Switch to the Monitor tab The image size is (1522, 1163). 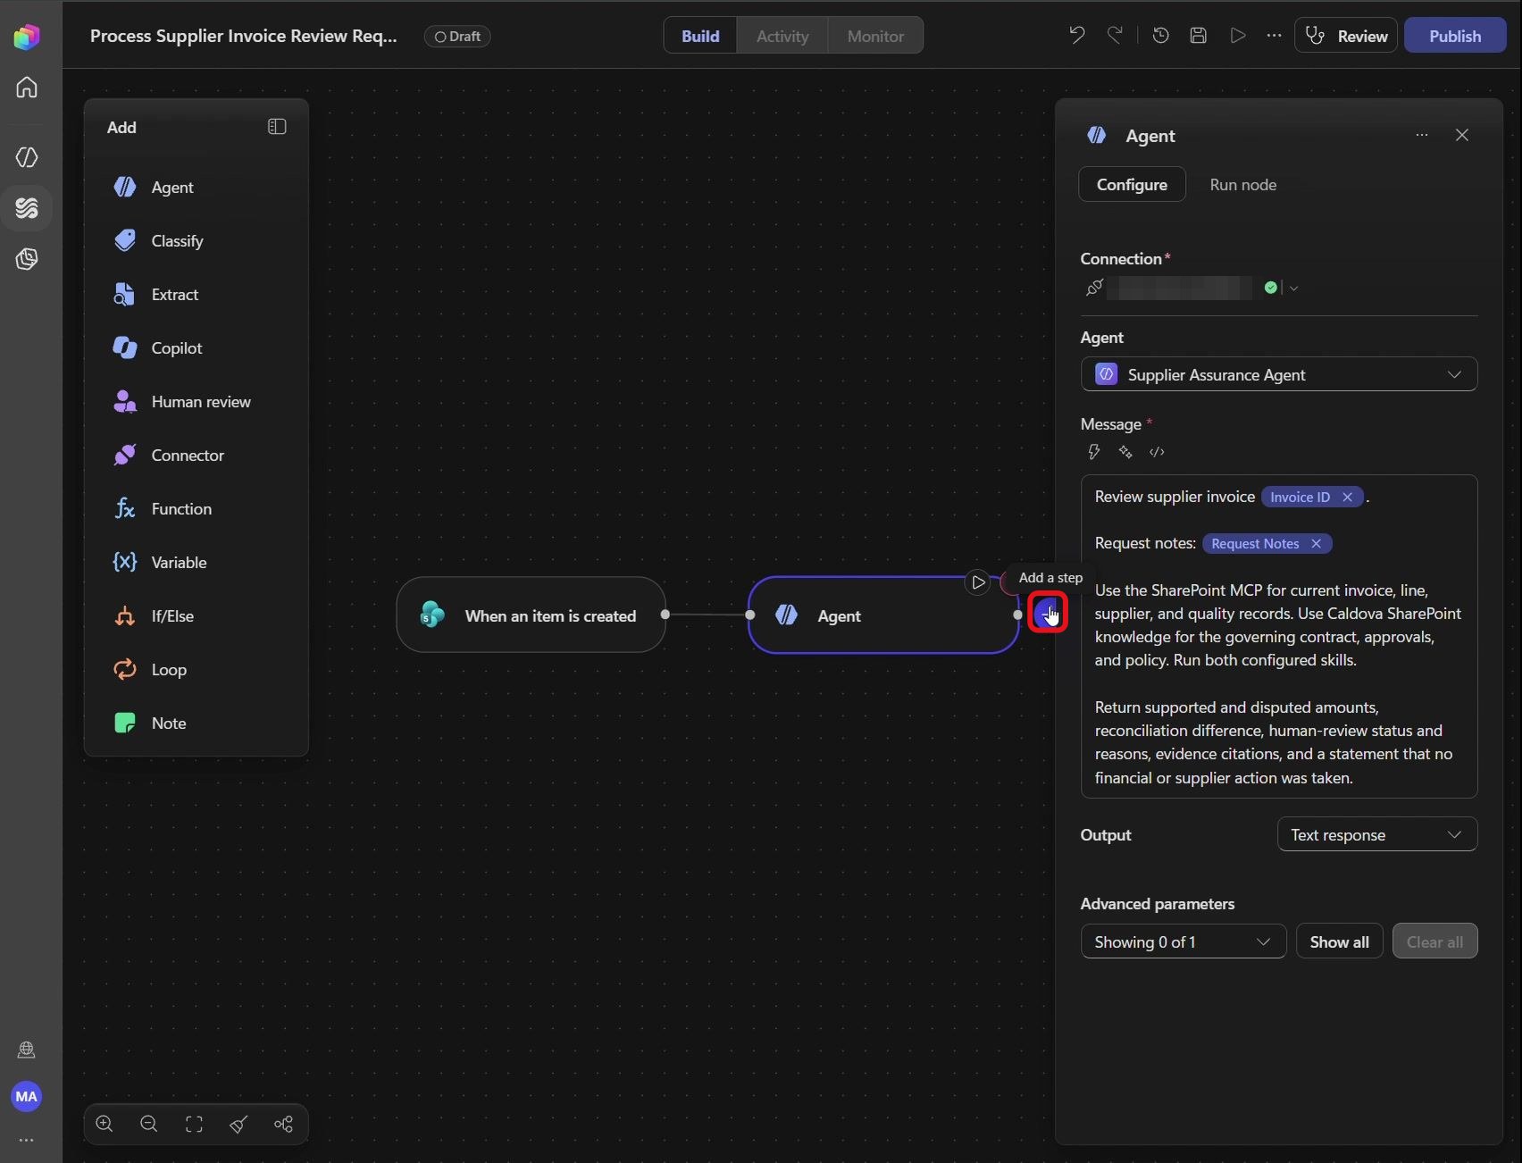[875, 36]
